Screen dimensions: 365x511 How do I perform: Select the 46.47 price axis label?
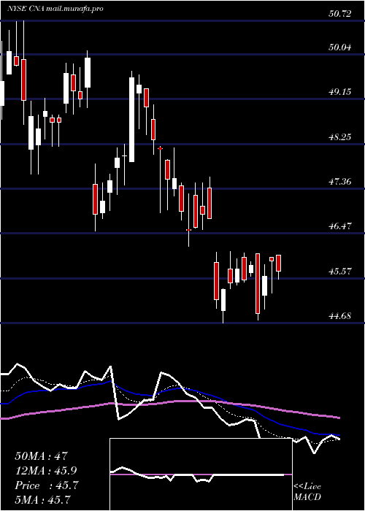340,226
